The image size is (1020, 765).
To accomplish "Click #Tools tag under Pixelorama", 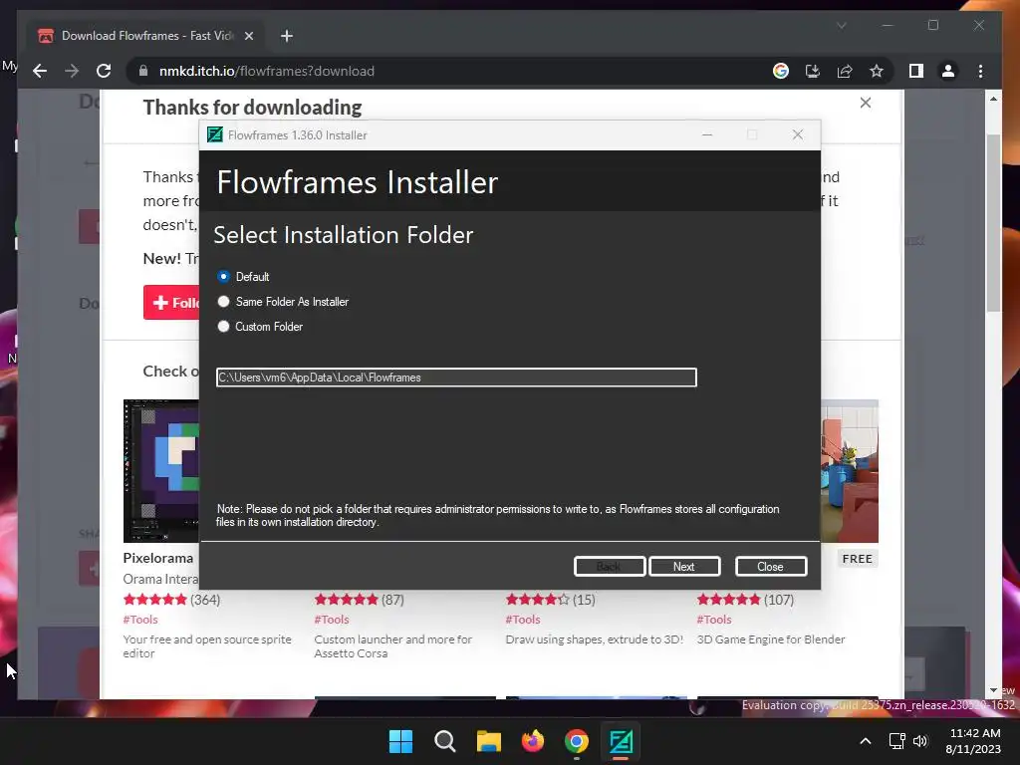I will coord(140,620).
